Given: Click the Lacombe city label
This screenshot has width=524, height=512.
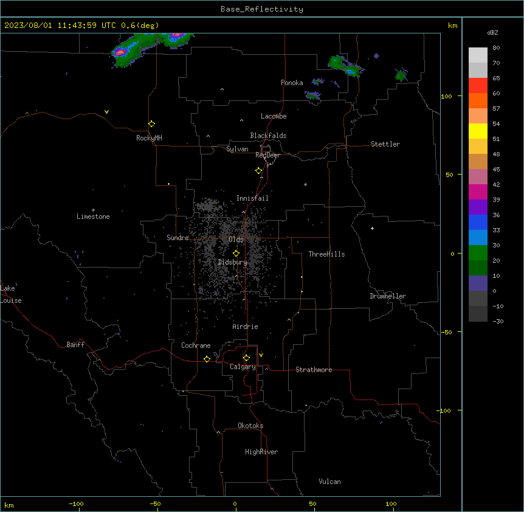Looking at the screenshot, I should click(x=274, y=116).
